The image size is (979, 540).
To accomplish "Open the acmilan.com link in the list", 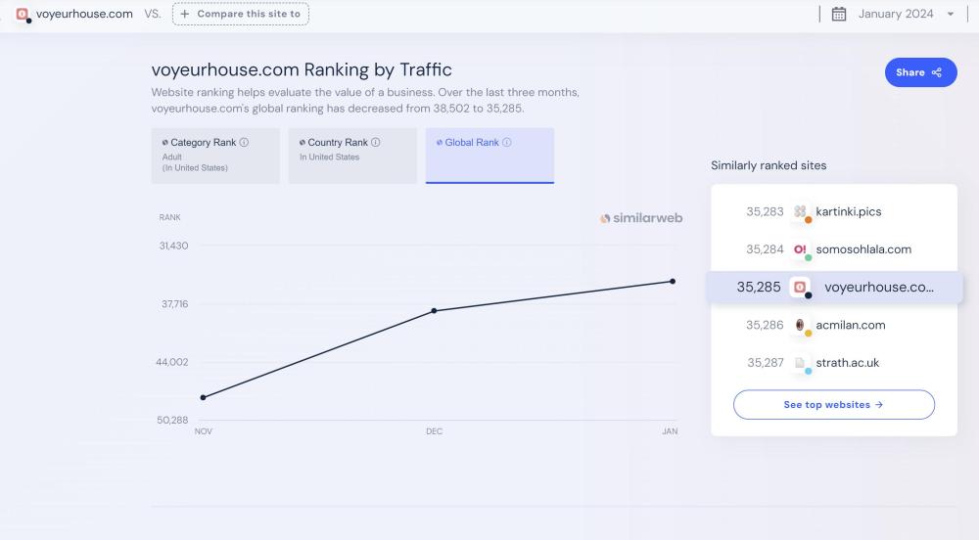I will 850,325.
